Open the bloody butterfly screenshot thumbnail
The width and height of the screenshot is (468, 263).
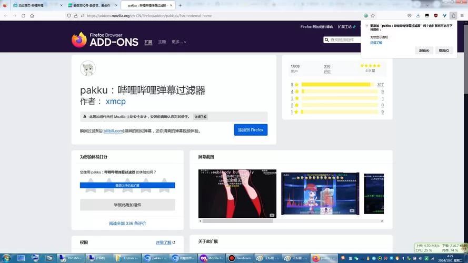click(237, 194)
